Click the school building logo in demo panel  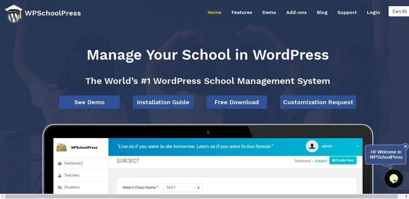[61, 148]
